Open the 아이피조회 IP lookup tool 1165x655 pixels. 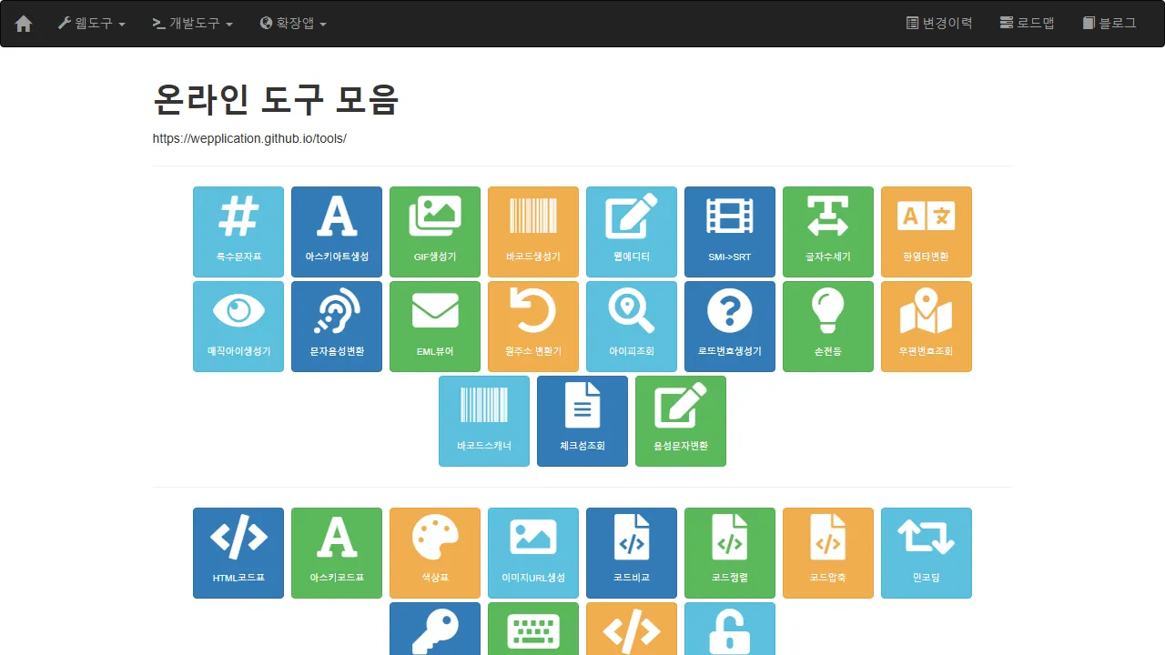pos(631,327)
